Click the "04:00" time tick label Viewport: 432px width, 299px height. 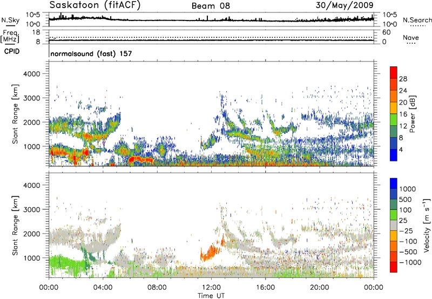point(103,288)
